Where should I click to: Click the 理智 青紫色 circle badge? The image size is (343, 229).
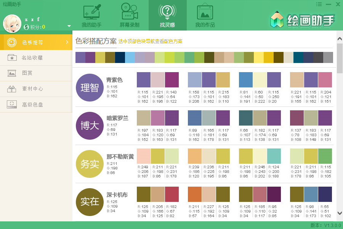click(x=90, y=87)
